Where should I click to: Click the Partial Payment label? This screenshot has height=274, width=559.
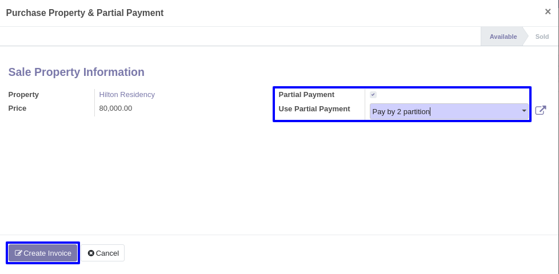coord(306,95)
